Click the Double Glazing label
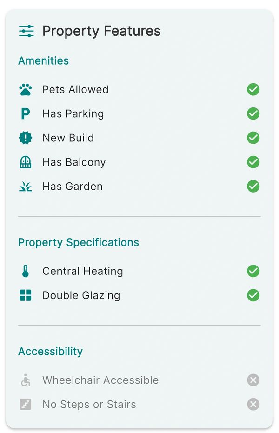The height and width of the screenshot is (433, 279). [x=81, y=295]
